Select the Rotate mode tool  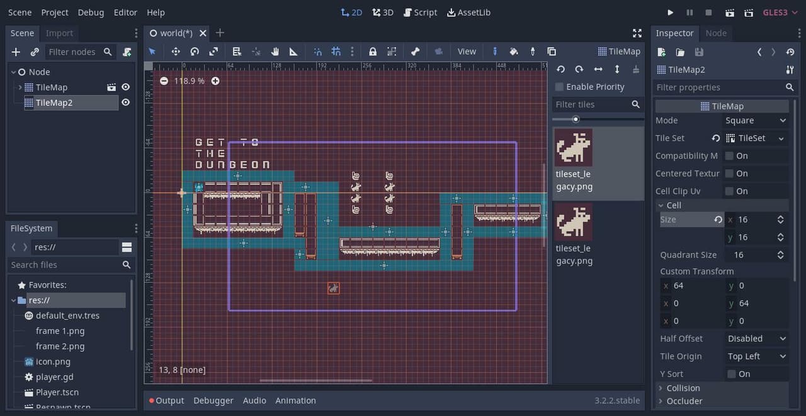pyautogui.click(x=195, y=52)
